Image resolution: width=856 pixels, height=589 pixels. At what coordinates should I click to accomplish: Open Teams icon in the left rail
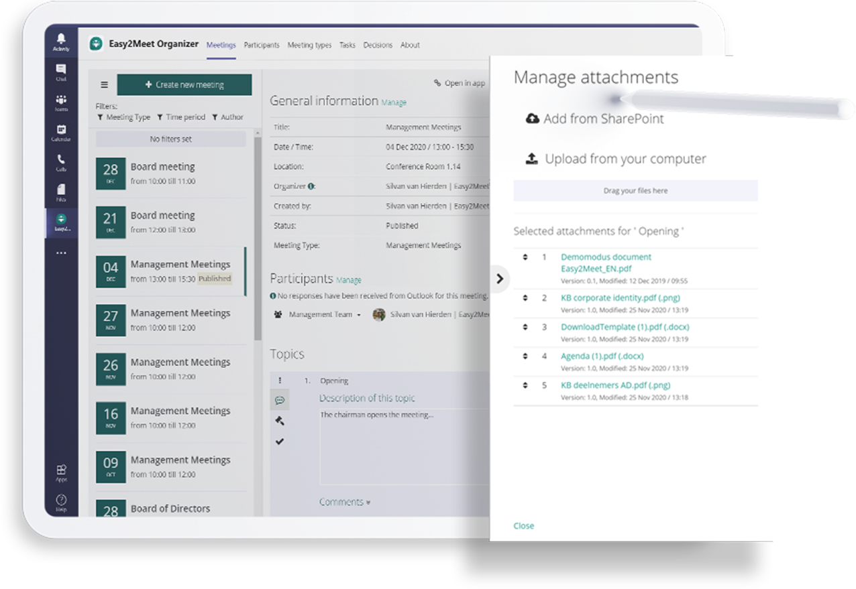pos(61,103)
